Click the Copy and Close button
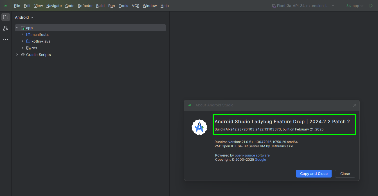The width and height of the screenshot is (378, 196). click(314, 174)
